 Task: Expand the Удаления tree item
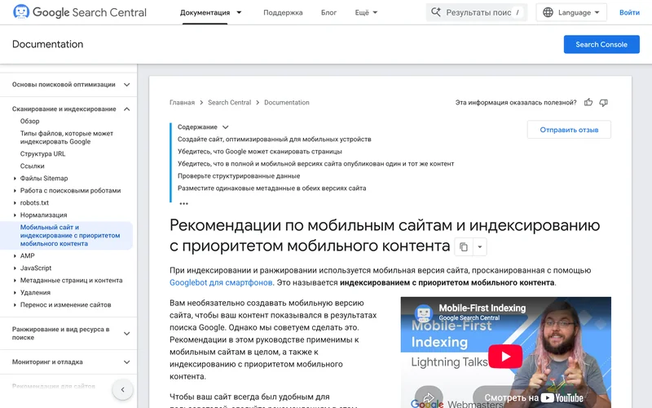[x=15, y=292]
